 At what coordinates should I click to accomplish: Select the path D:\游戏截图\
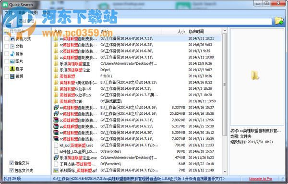(111, 101)
